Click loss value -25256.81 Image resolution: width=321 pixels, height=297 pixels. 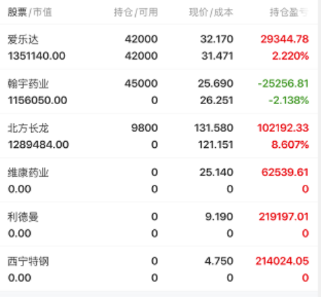(283, 83)
